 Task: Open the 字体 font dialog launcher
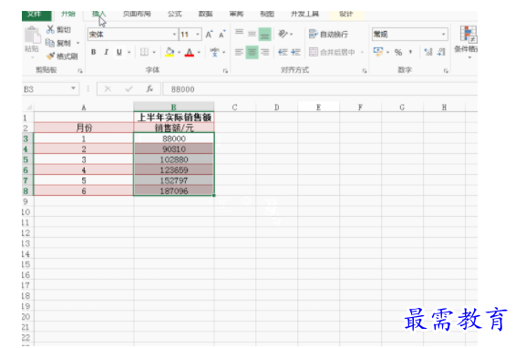pos(225,70)
